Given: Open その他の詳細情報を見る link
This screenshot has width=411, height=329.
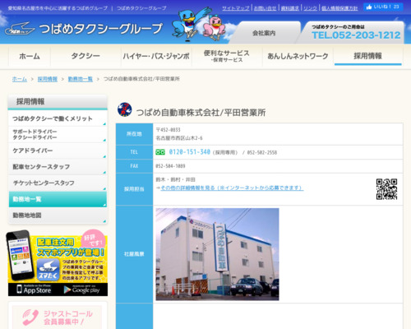Looking at the screenshot, I should (x=232, y=188).
